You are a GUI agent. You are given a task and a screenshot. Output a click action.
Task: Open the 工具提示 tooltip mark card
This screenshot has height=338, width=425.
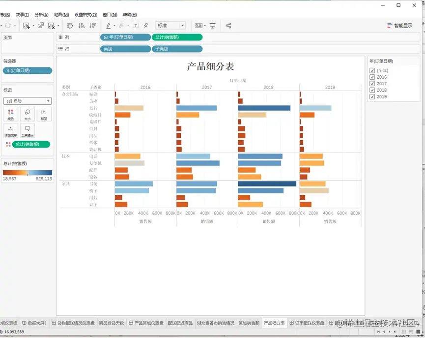point(28,130)
